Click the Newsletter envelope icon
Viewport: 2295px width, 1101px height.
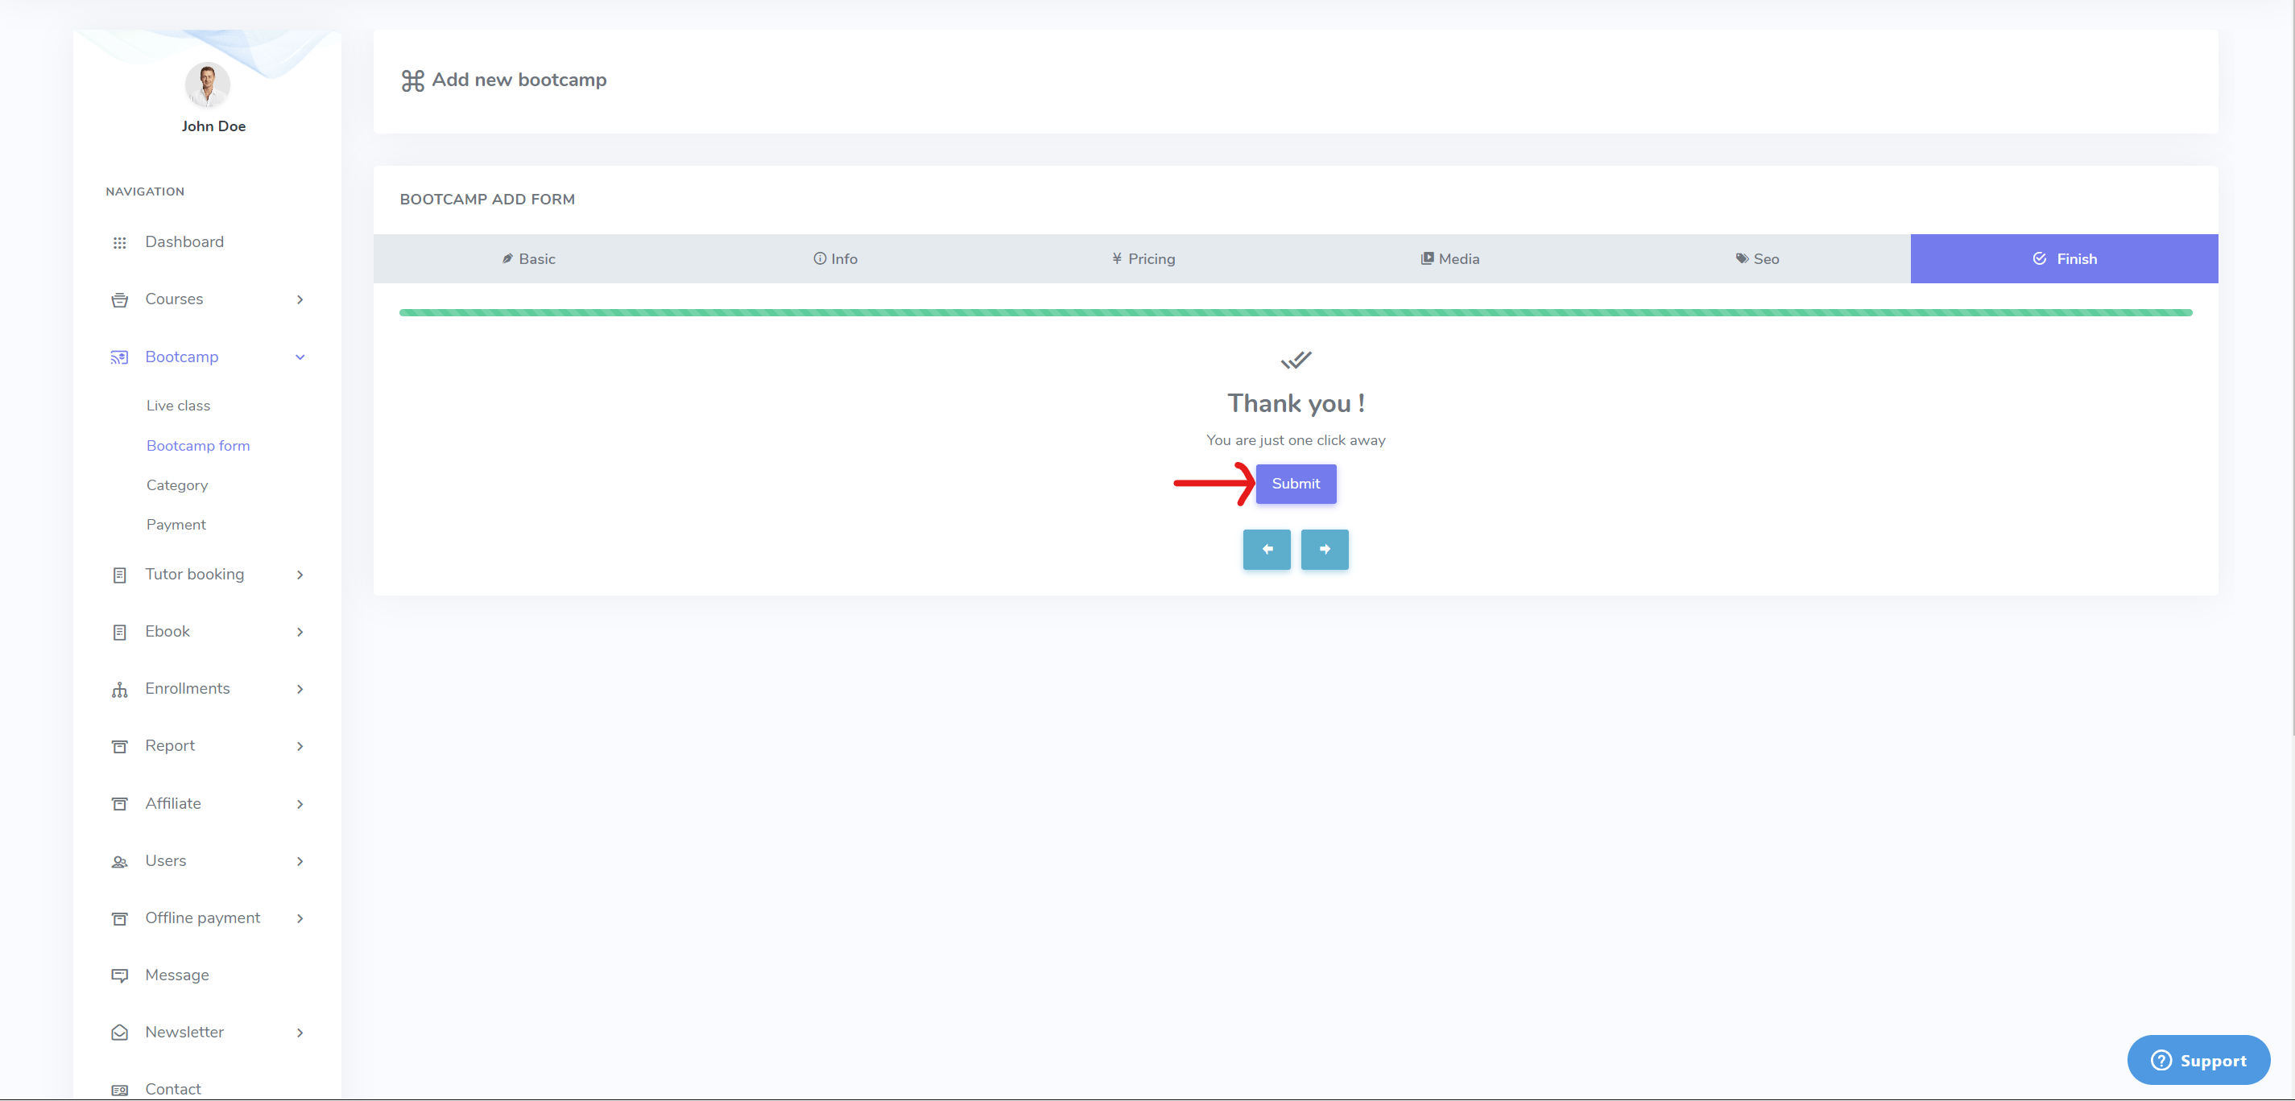point(119,1033)
